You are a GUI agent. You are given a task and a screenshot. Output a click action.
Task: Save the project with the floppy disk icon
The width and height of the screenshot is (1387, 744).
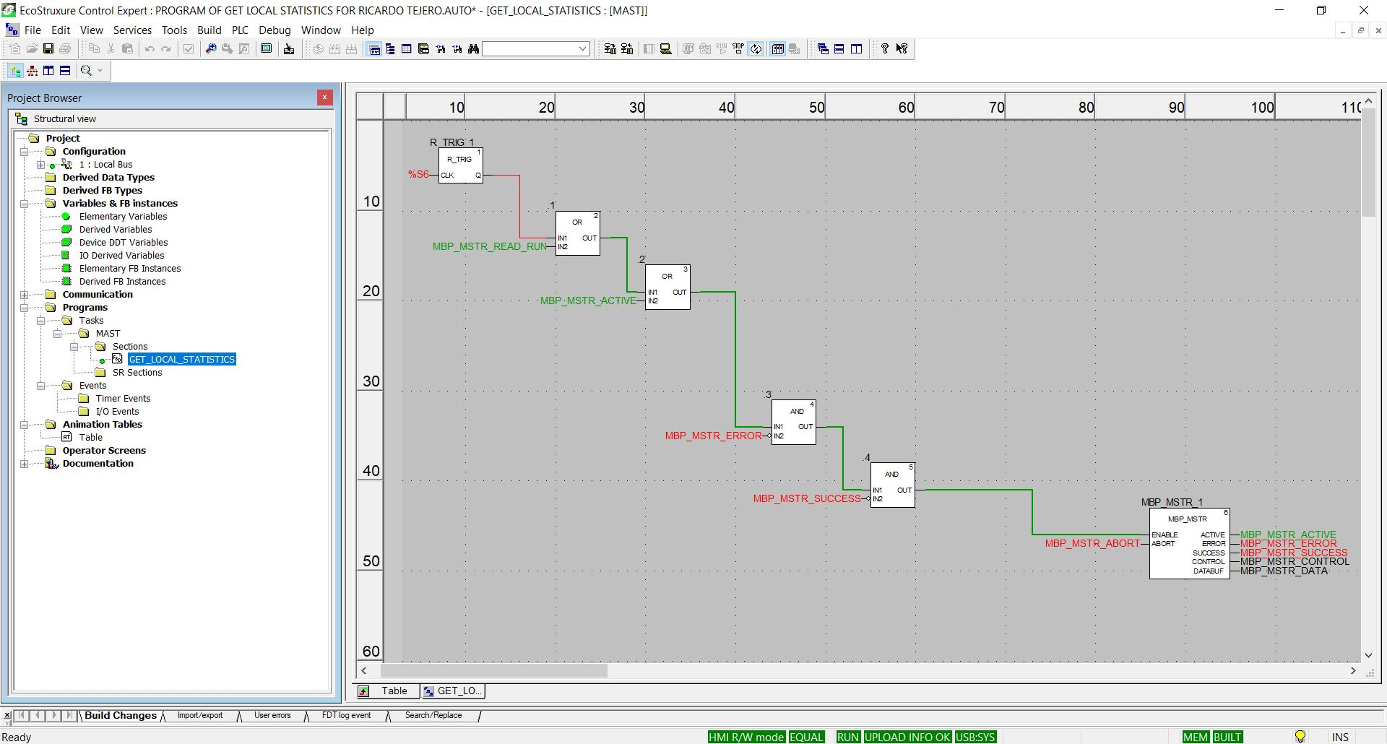click(48, 48)
